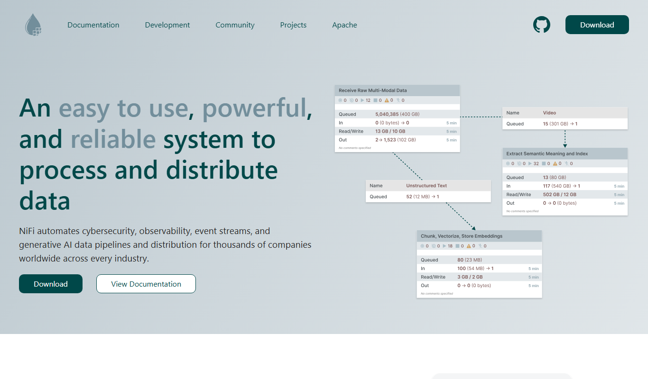Click warning triangle in Extract Semantic Meaning card
Screen dimensions: 648x379
(x=554, y=164)
